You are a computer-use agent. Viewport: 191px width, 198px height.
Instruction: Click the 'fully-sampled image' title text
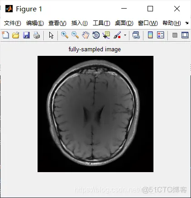[95, 49]
